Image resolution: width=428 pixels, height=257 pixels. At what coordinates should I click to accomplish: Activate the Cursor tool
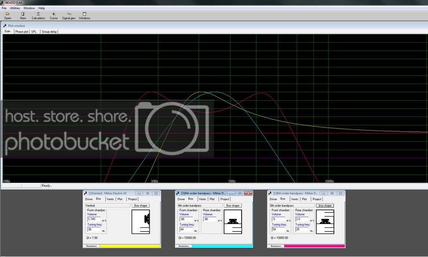pyautogui.click(x=54, y=15)
